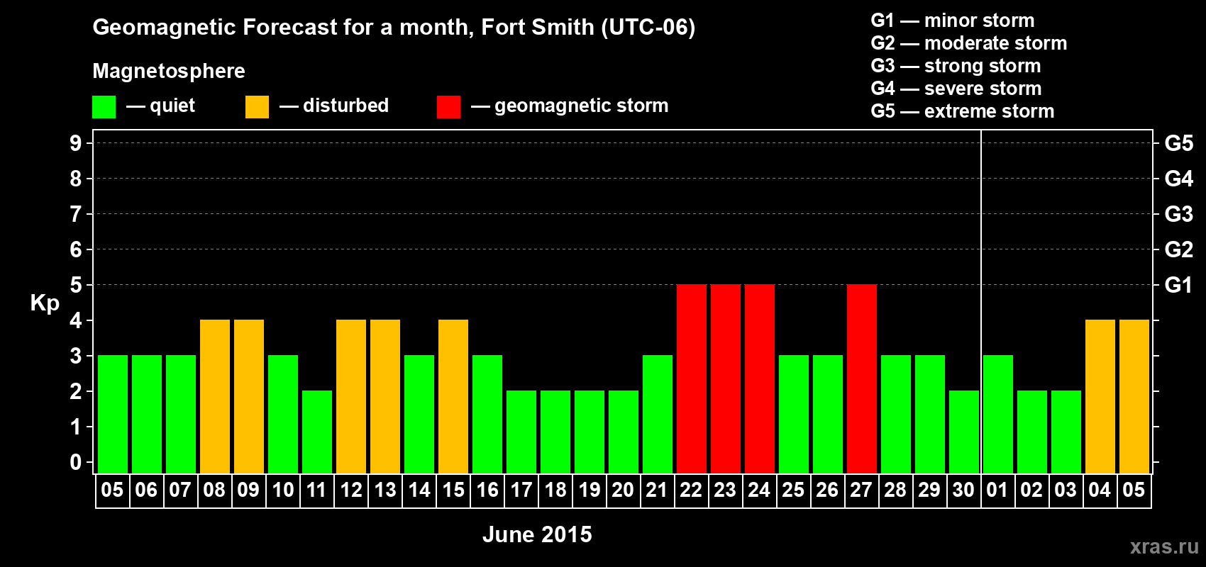Click the date label 20 on the axis
The image size is (1206, 567).
[624, 490]
